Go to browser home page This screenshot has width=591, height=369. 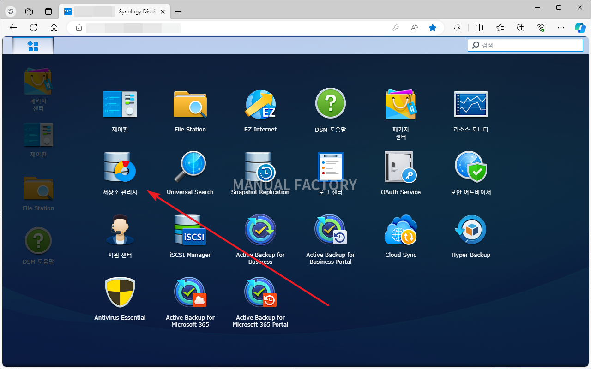[x=54, y=28]
